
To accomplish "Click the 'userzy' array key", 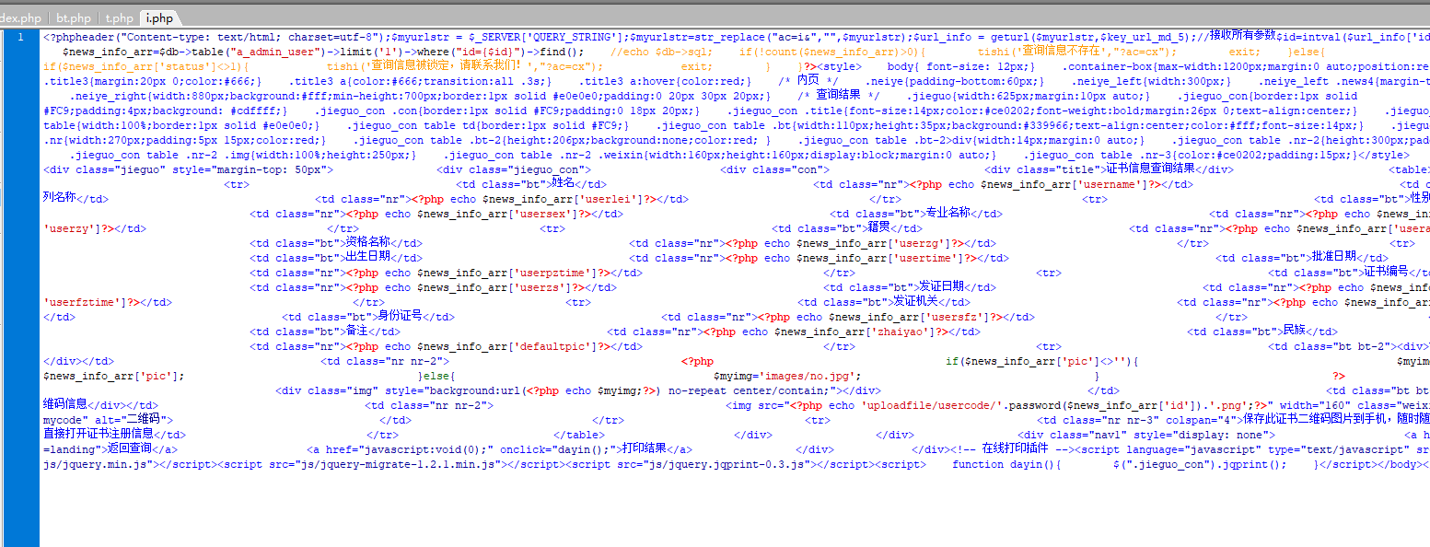I will pos(70,229).
